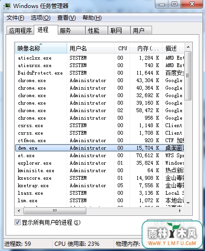Minimize the Task Manager window

coord(162,4)
